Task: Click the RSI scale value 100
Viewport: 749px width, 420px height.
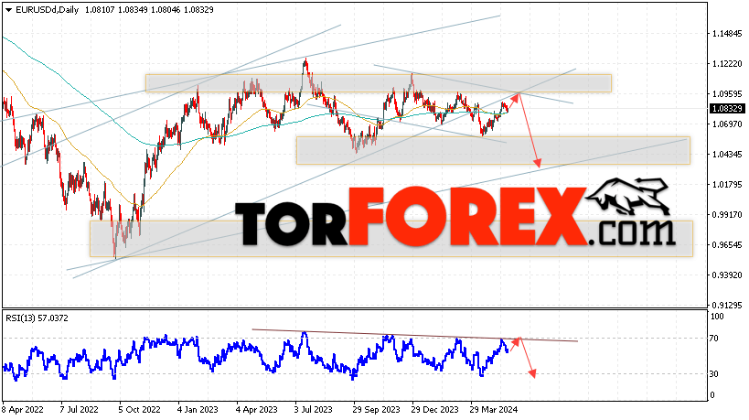Action: [x=718, y=317]
